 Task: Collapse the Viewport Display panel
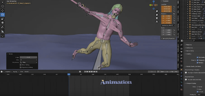(x=190, y=83)
